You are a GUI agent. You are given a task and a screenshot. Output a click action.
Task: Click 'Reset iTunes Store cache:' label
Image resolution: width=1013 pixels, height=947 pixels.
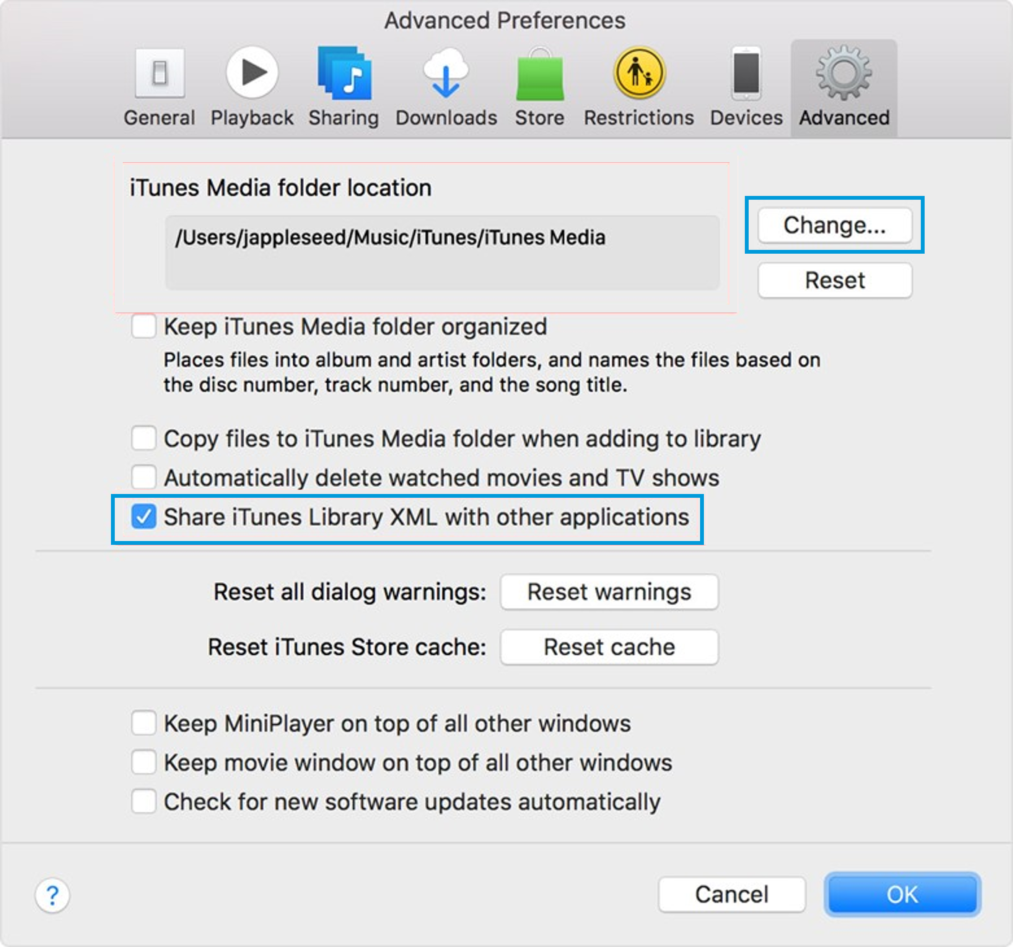pyautogui.click(x=347, y=647)
